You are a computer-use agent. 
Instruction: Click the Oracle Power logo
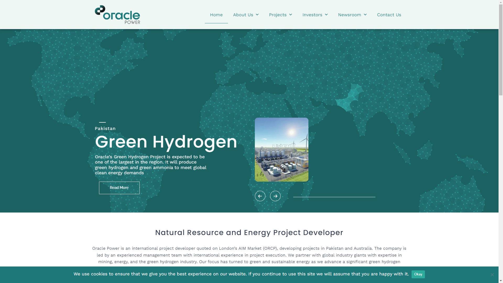point(117,15)
